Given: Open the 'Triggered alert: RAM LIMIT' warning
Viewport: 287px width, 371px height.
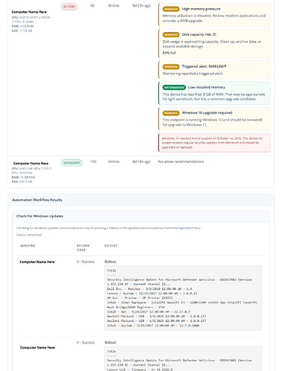Looking at the screenshot, I should 204,66.
